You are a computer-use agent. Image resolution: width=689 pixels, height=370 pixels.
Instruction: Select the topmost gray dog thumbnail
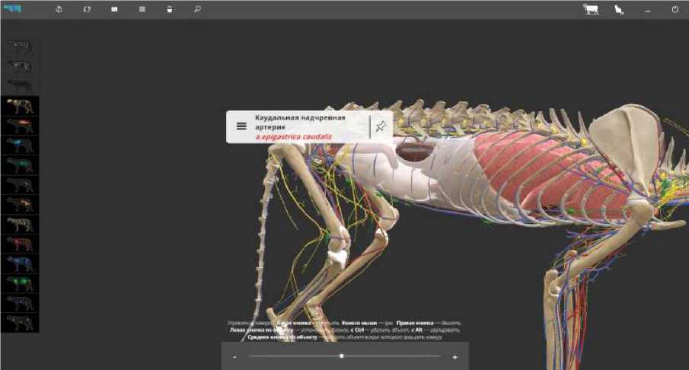tap(19, 46)
